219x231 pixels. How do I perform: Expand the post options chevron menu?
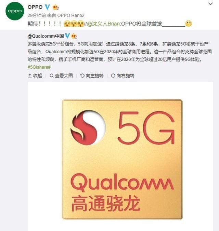(x=210, y=4)
